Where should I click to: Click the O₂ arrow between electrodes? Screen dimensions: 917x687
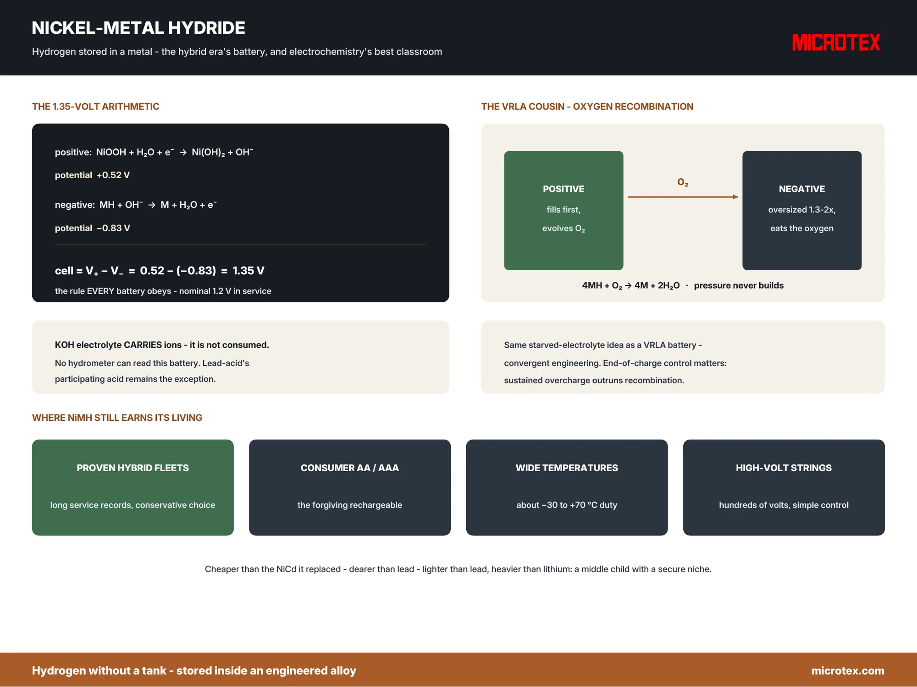pos(683,196)
